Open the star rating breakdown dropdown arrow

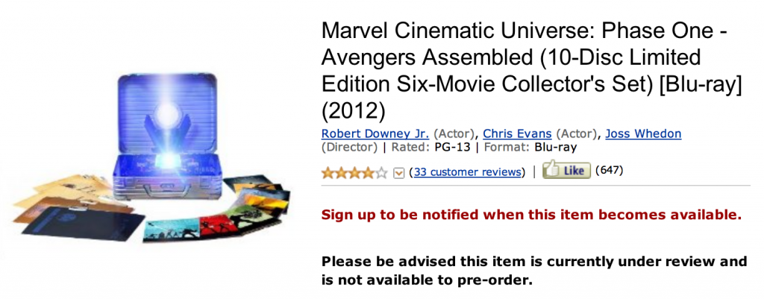[x=398, y=173]
